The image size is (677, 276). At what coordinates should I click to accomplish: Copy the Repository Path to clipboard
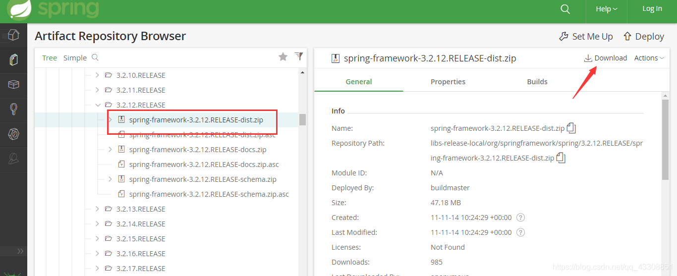coord(561,158)
